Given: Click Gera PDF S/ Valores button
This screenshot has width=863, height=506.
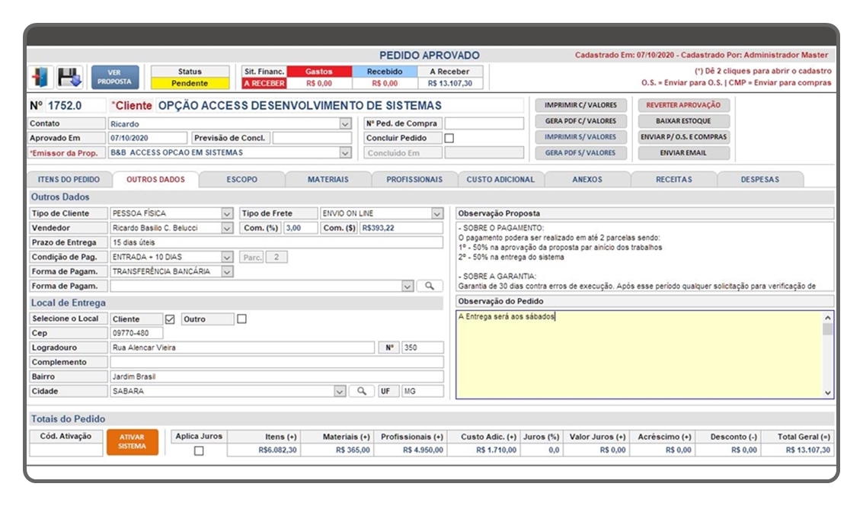Looking at the screenshot, I should (x=580, y=153).
